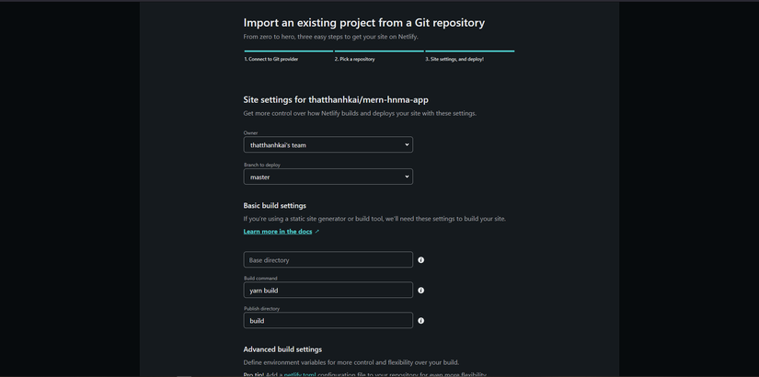Select step 3 Site settings, and deploy

456,59
